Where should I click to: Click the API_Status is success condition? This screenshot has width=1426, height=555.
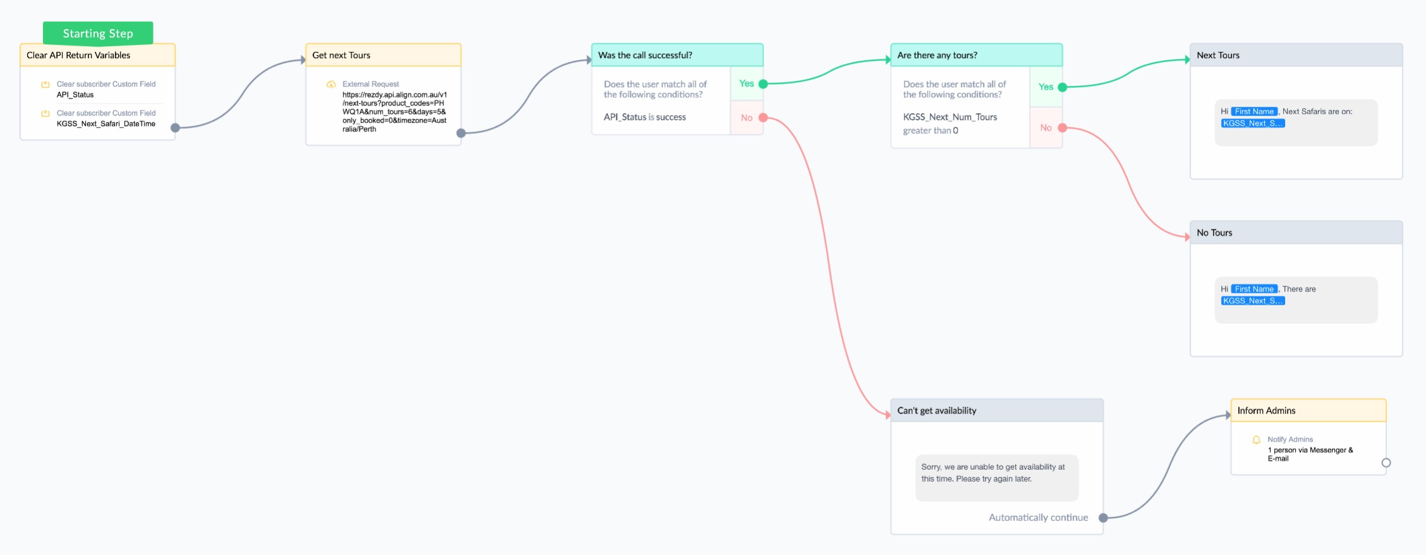(x=644, y=117)
